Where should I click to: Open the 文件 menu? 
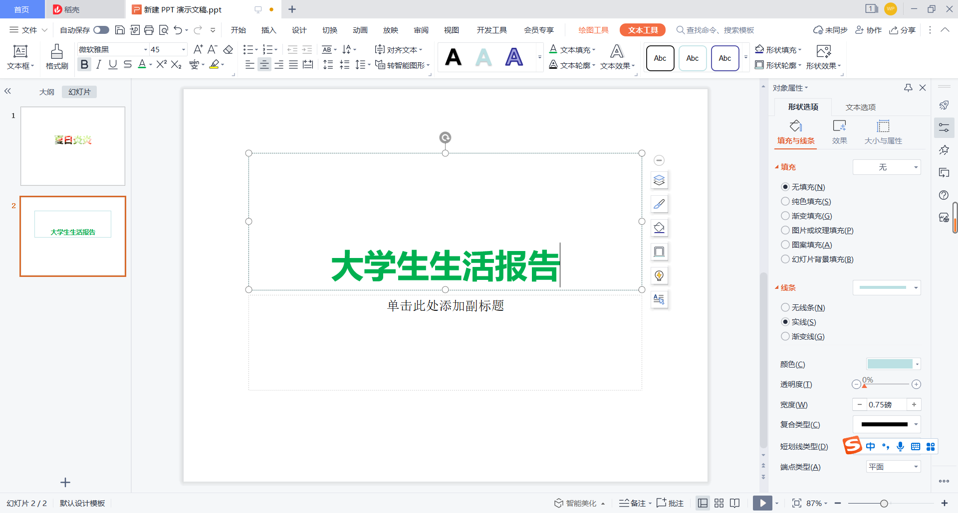(x=28, y=30)
